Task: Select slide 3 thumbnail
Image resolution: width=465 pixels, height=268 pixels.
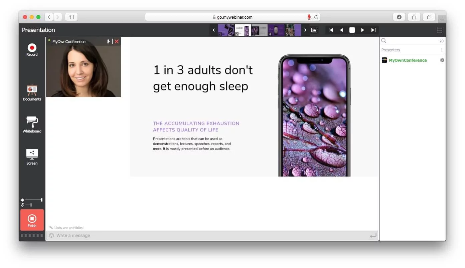Action: (259, 30)
